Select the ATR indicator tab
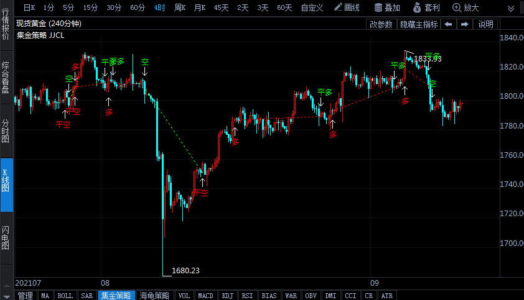This screenshot has width=524, height=300. tap(387, 296)
